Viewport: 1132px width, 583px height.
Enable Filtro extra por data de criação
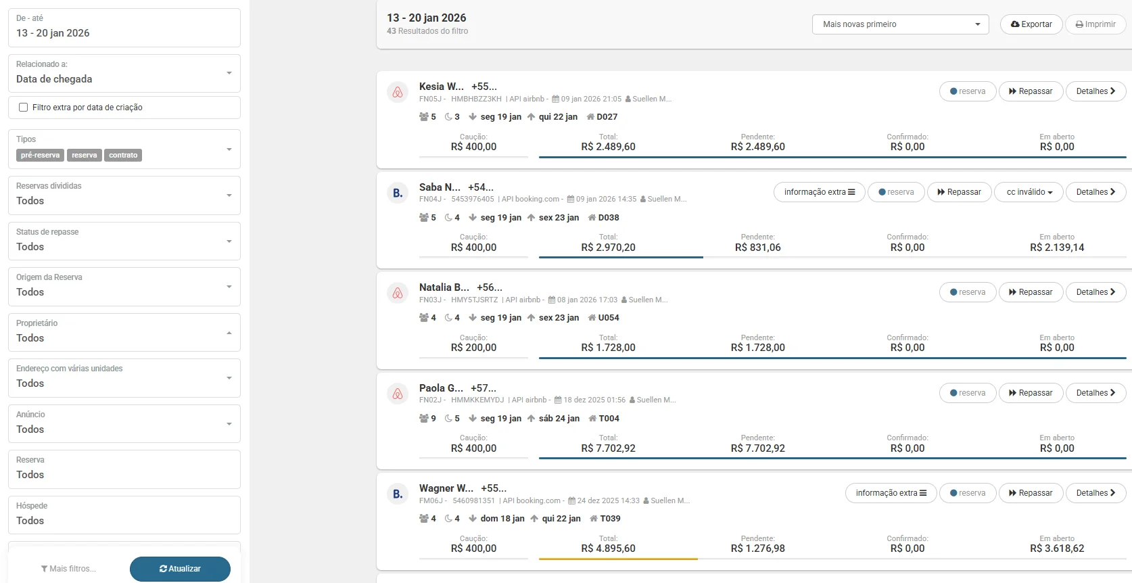pos(24,108)
